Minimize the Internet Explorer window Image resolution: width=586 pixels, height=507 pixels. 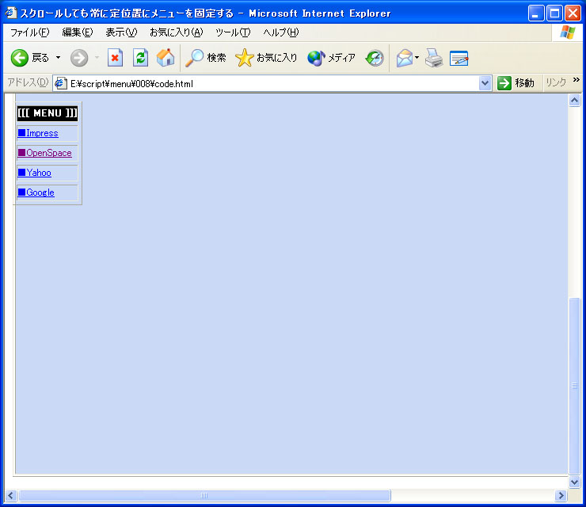(536, 13)
